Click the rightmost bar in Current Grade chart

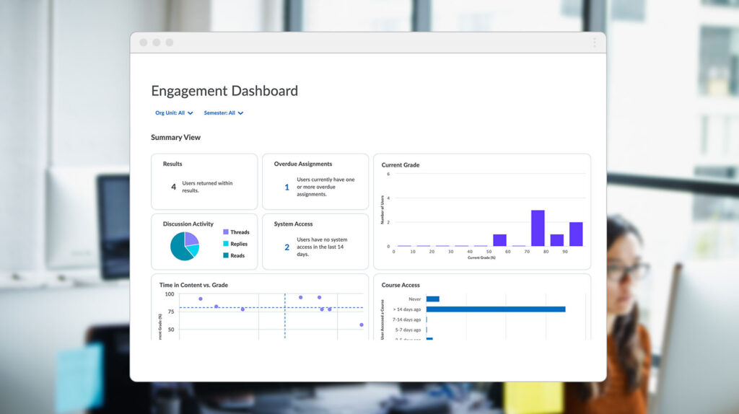pos(576,234)
